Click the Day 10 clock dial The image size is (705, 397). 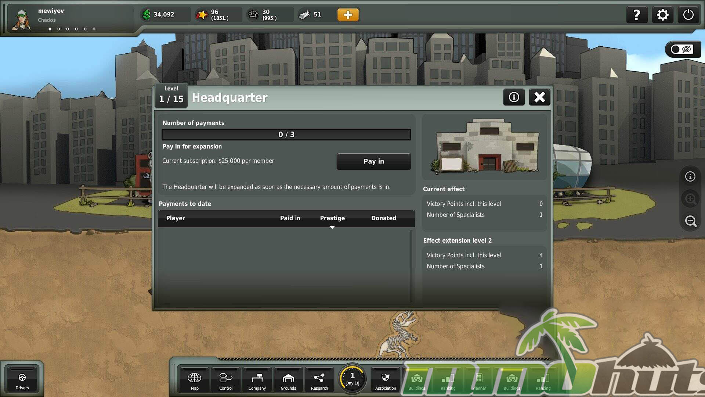coord(352,379)
